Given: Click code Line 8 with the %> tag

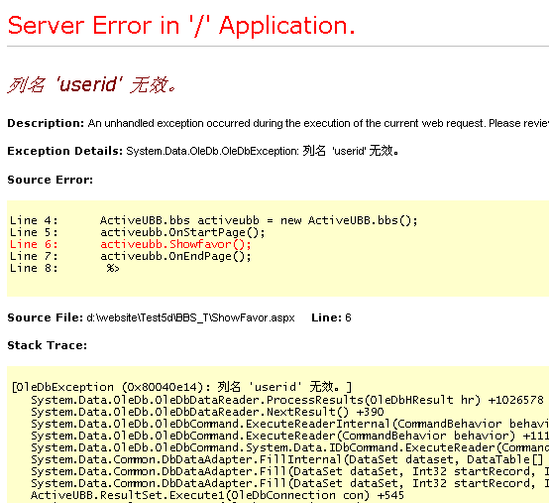Looking at the screenshot, I should 64,268.
